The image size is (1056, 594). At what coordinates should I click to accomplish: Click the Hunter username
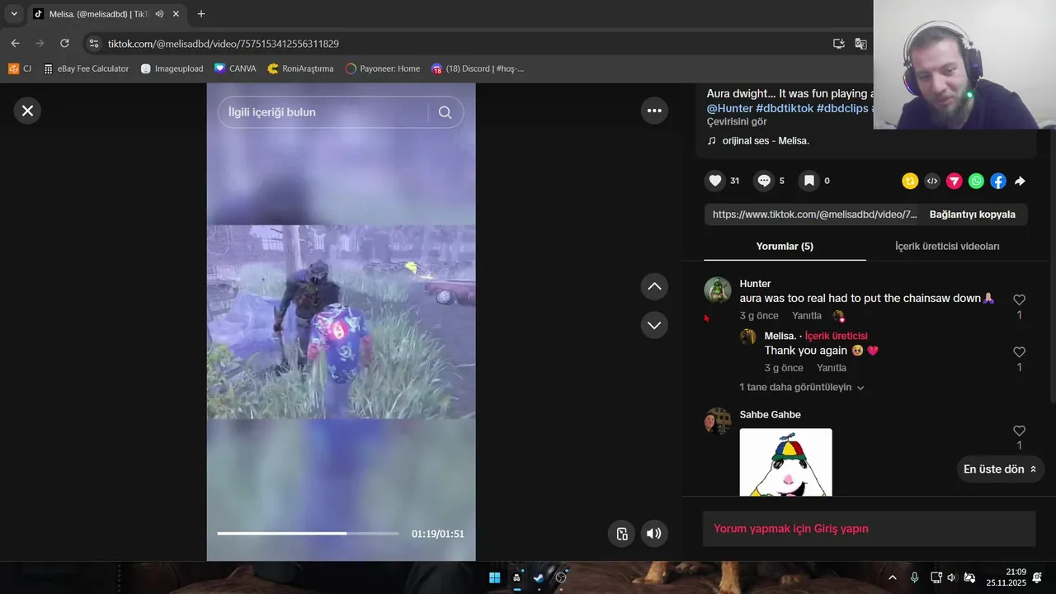click(755, 284)
